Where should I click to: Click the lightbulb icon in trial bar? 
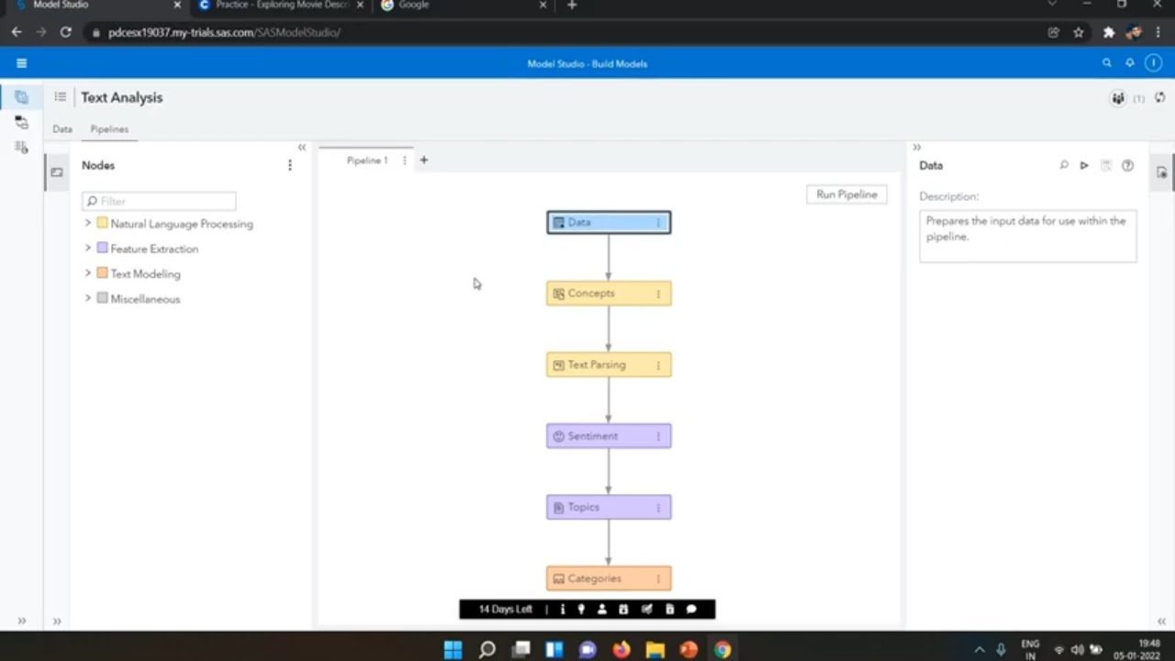tap(581, 609)
